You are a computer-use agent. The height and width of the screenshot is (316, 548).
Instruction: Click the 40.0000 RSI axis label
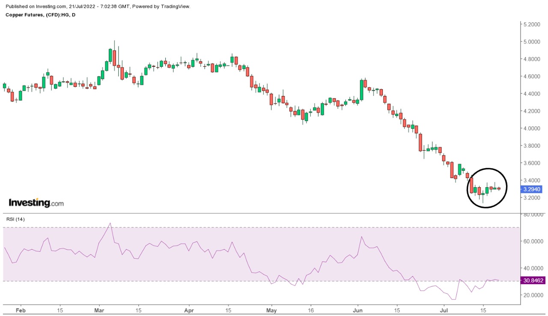tap(533, 268)
